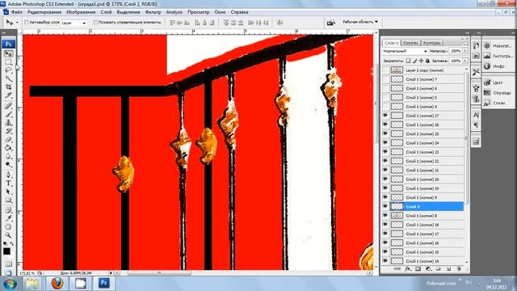
Task: Select the Rectangle shape tool
Action: [9, 200]
